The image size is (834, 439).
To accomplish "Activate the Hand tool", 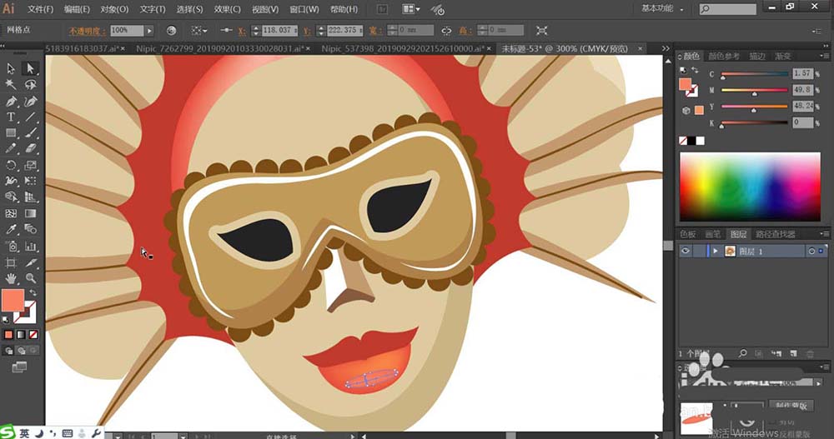I will [x=11, y=277].
